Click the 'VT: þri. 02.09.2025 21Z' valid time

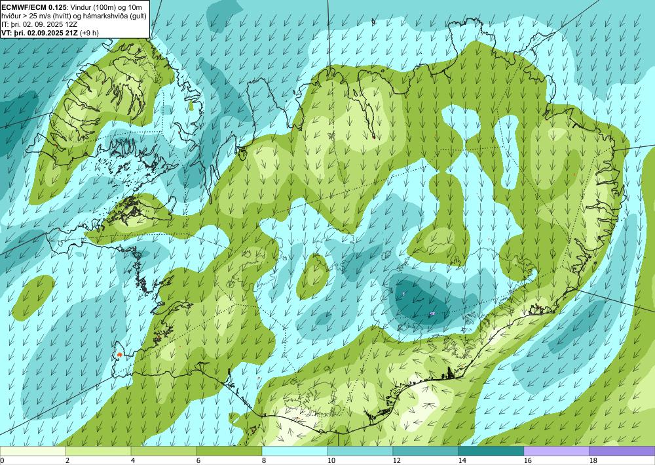pyautogui.click(x=39, y=33)
